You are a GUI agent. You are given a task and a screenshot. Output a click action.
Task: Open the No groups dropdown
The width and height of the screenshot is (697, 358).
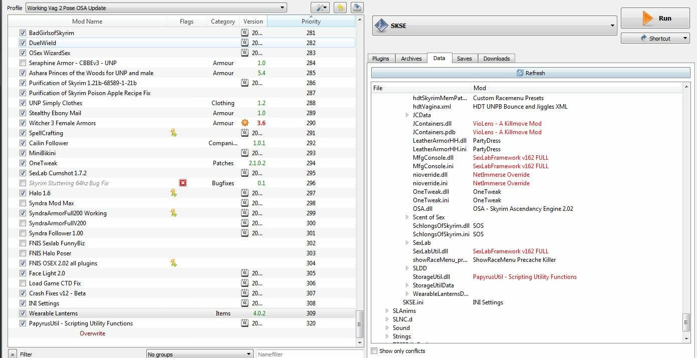(x=199, y=354)
